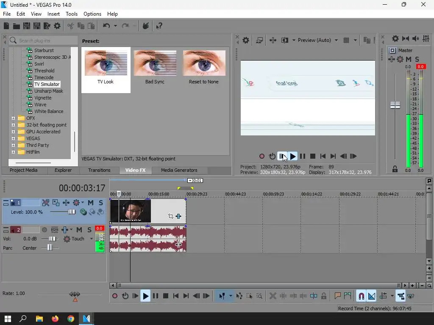Adjust the playback Rate slider

(75, 295)
